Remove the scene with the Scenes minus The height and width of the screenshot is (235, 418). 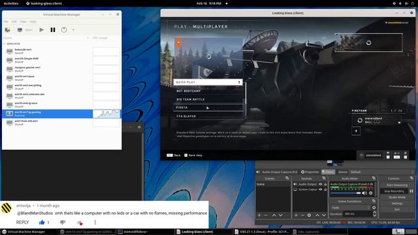tap(266, 215)
